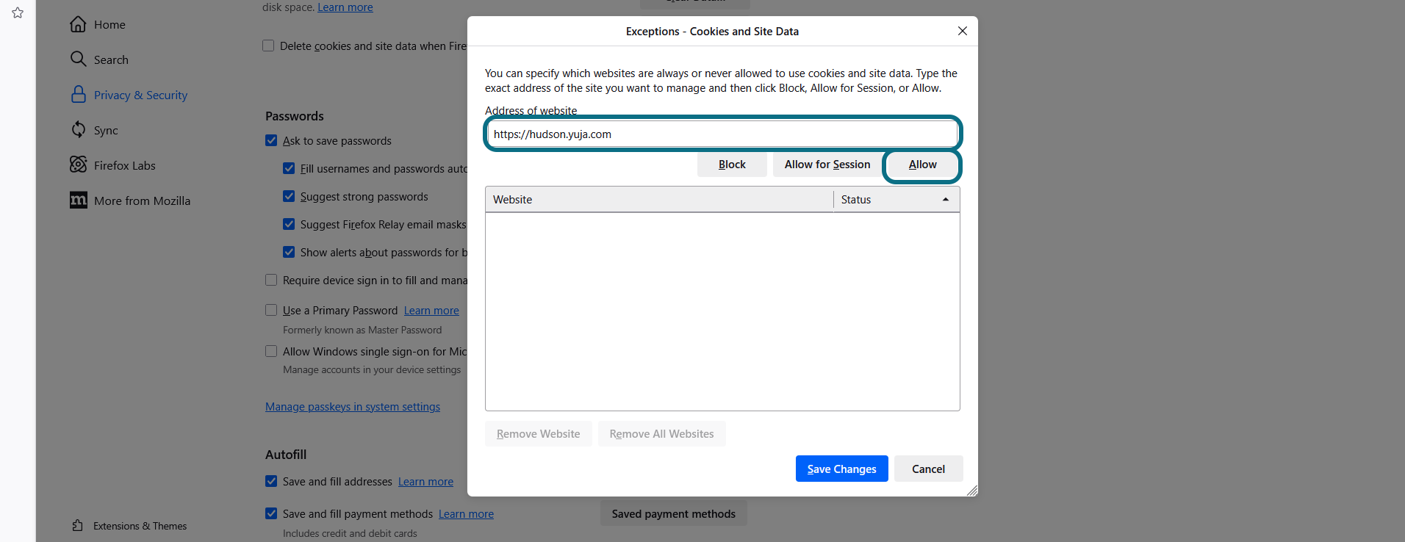The width and height of the screenshot is (1405, 542).
Task: Click the Firefox Labs icon
Action: click(78, 165)
